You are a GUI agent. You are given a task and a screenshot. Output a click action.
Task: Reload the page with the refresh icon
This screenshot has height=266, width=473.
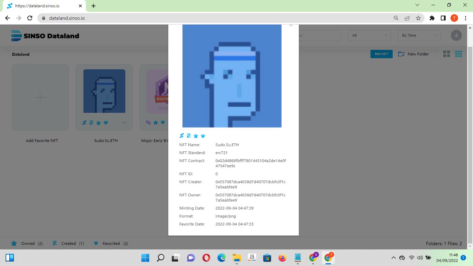point(30,18)
